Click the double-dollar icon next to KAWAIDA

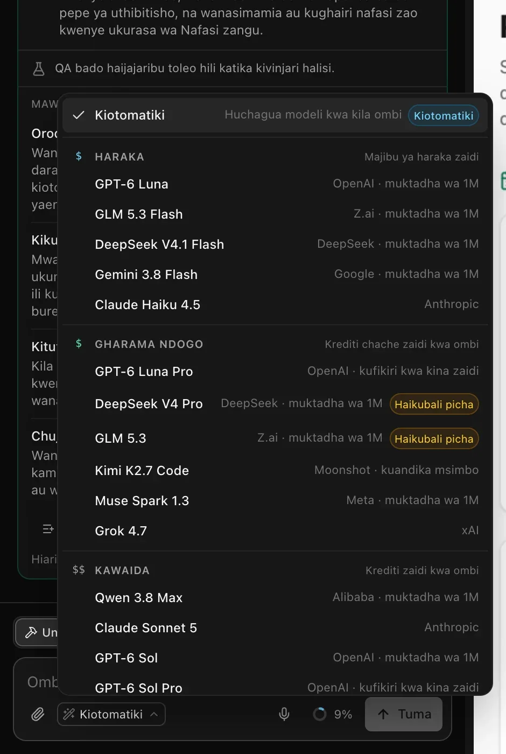79,570
